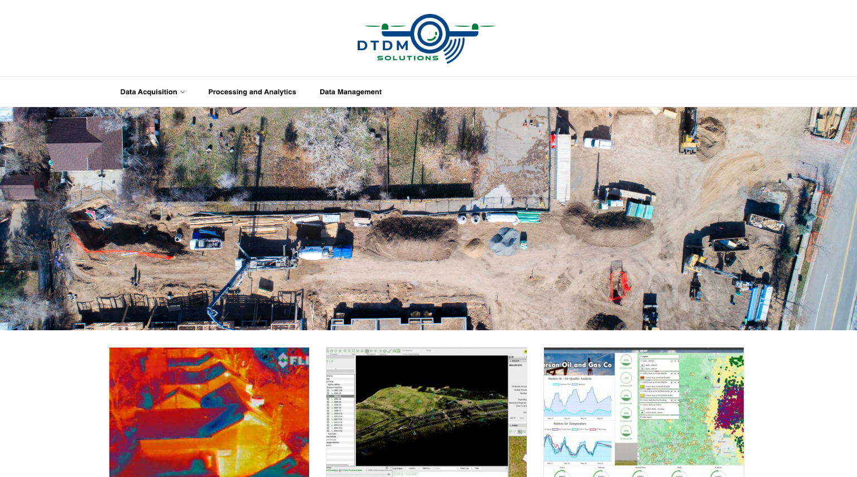The width and height of the screenshot is (857, 477).
Task: Go to Processing and Analytics page
Action: [252, 92]
